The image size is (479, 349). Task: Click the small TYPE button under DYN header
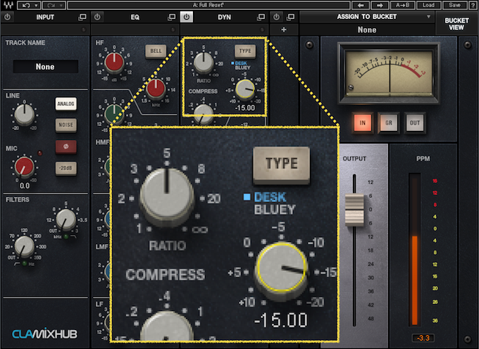tap(245, 51)
